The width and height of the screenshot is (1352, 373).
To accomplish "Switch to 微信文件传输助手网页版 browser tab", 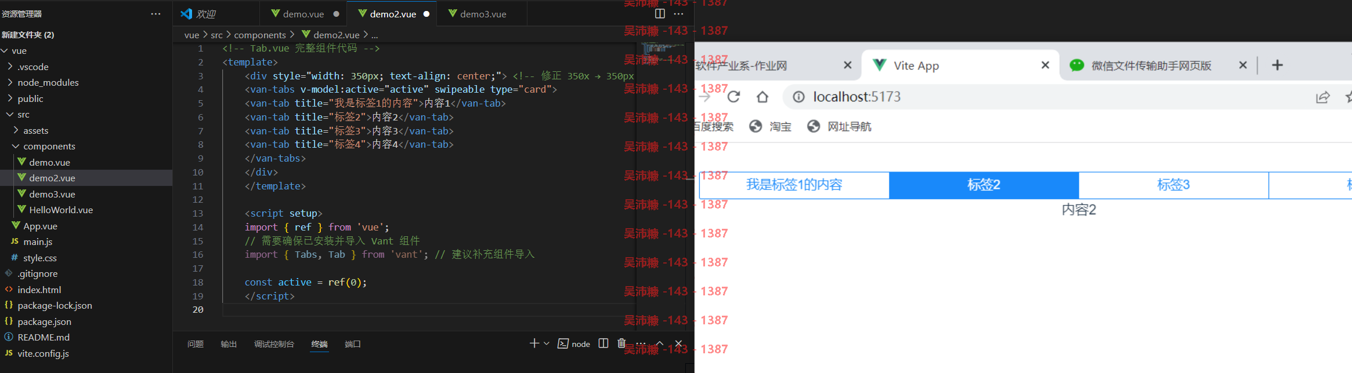I will tap(1151, 65).
